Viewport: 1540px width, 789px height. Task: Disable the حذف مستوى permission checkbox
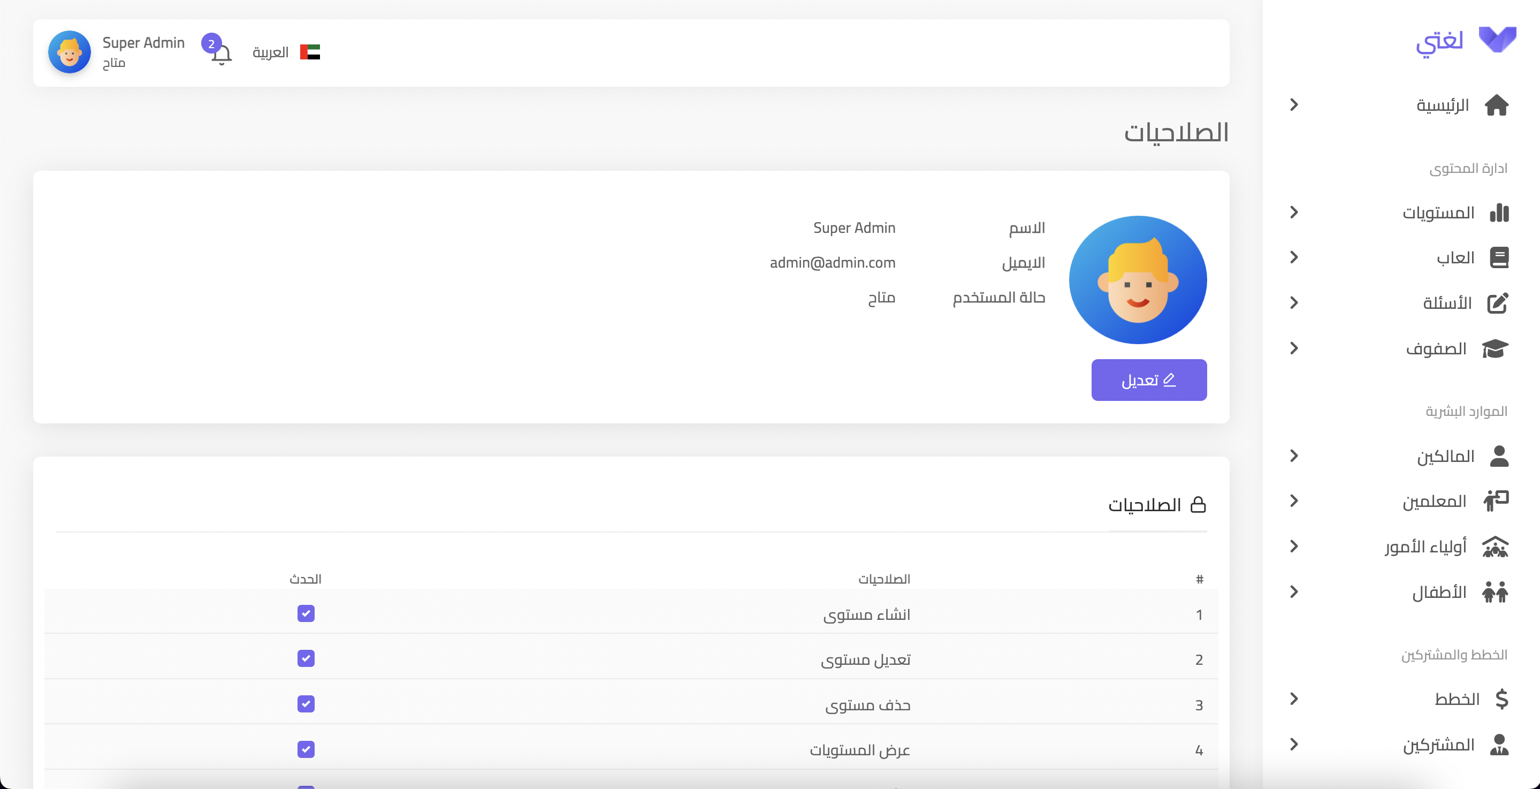[x=306, y=704]
